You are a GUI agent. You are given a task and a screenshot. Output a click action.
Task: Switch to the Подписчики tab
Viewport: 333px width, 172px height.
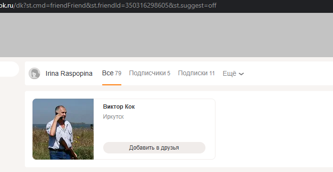click(150, 73)
